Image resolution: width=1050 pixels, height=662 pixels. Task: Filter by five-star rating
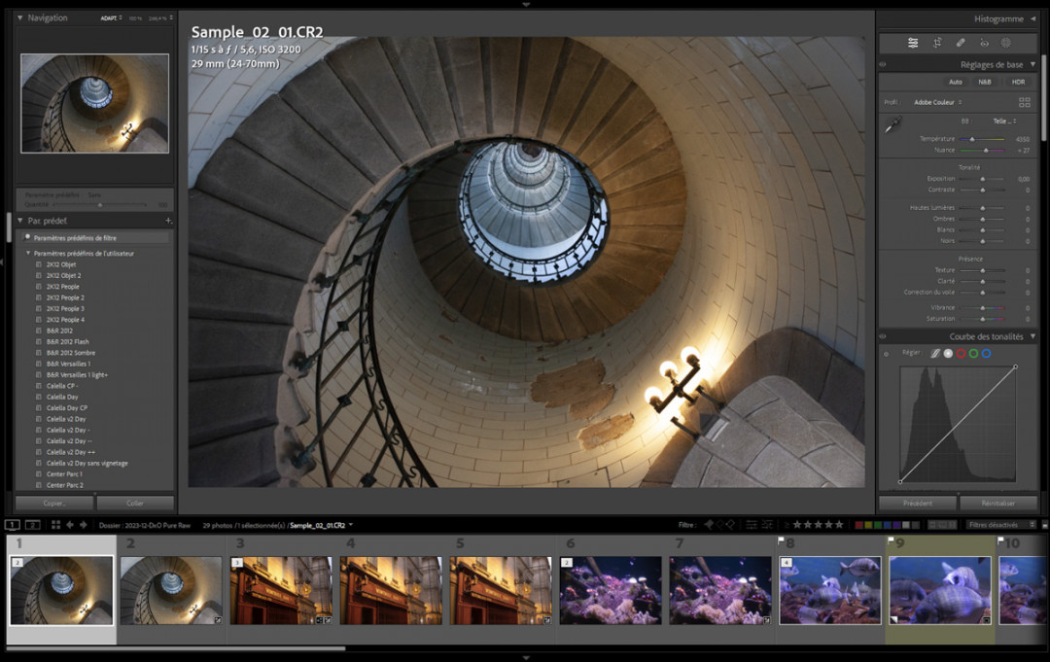838,525
